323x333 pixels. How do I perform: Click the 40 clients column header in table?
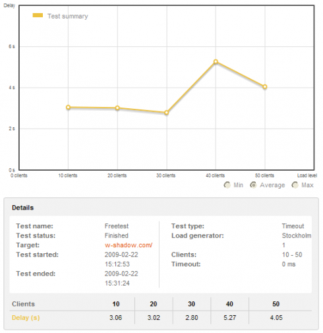coord(229,304)
